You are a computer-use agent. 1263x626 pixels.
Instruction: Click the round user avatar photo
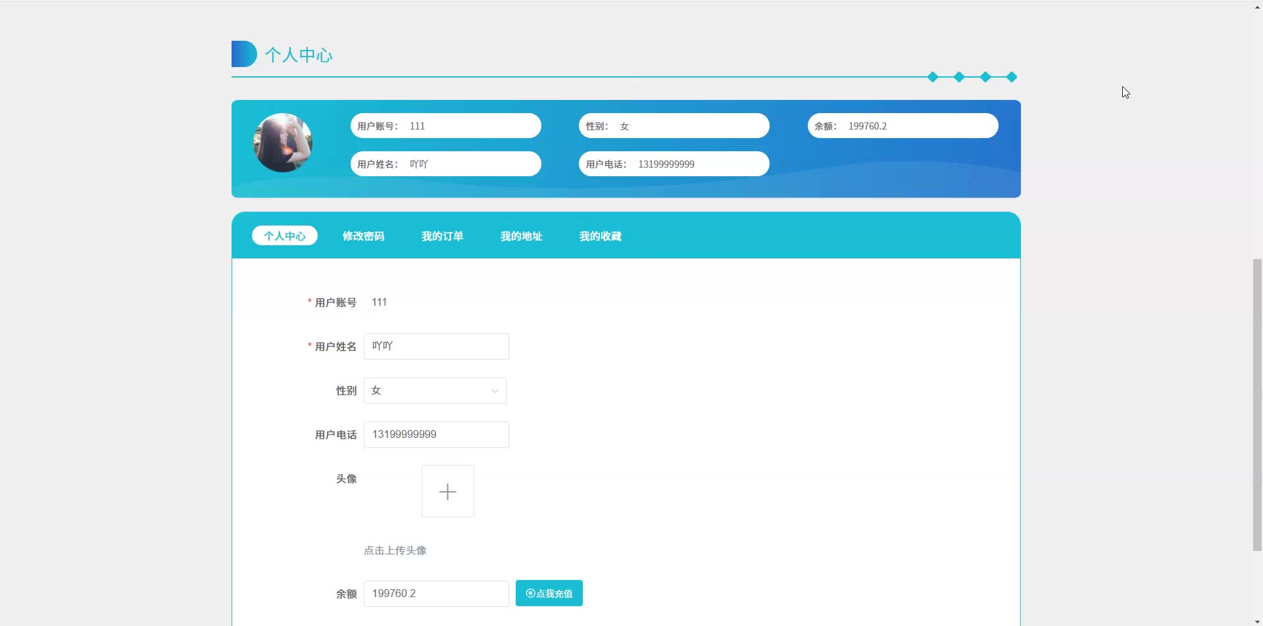[x=283, y=143]
